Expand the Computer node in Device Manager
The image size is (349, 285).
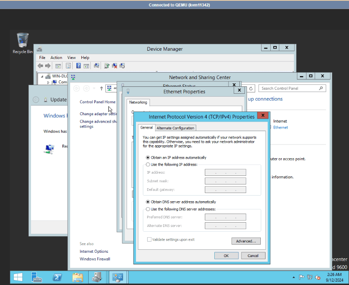(x=48, y=82)
